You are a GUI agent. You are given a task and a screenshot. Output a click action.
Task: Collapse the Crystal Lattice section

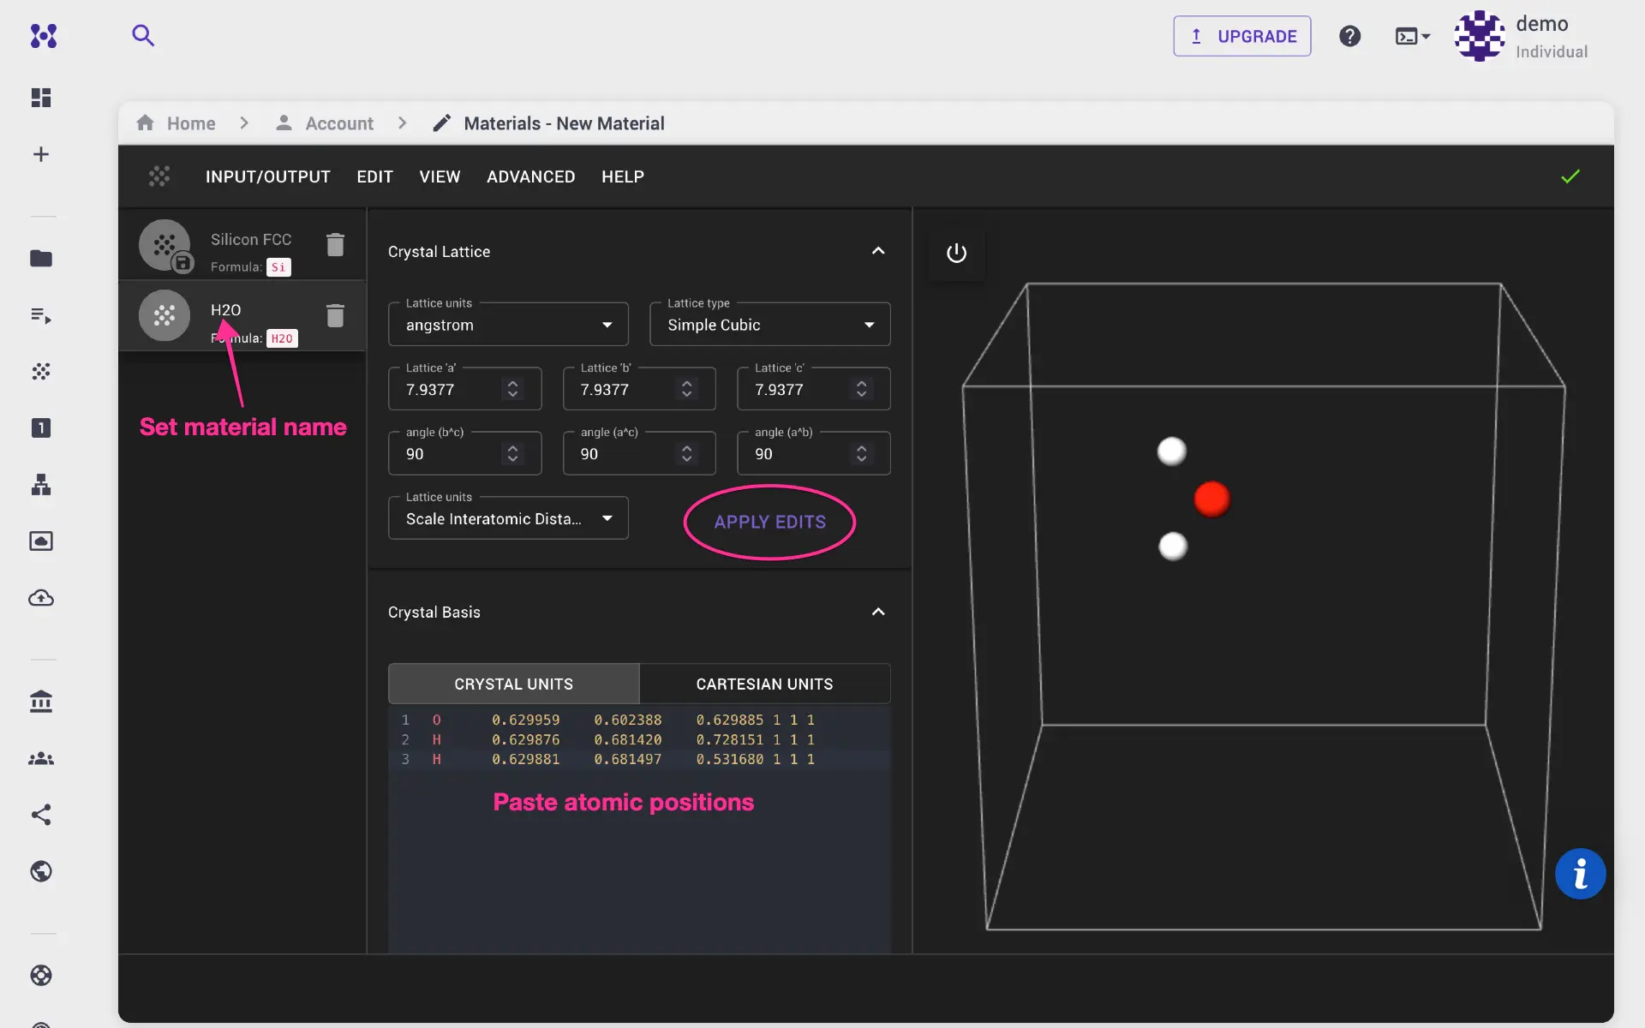coord(878,251)
